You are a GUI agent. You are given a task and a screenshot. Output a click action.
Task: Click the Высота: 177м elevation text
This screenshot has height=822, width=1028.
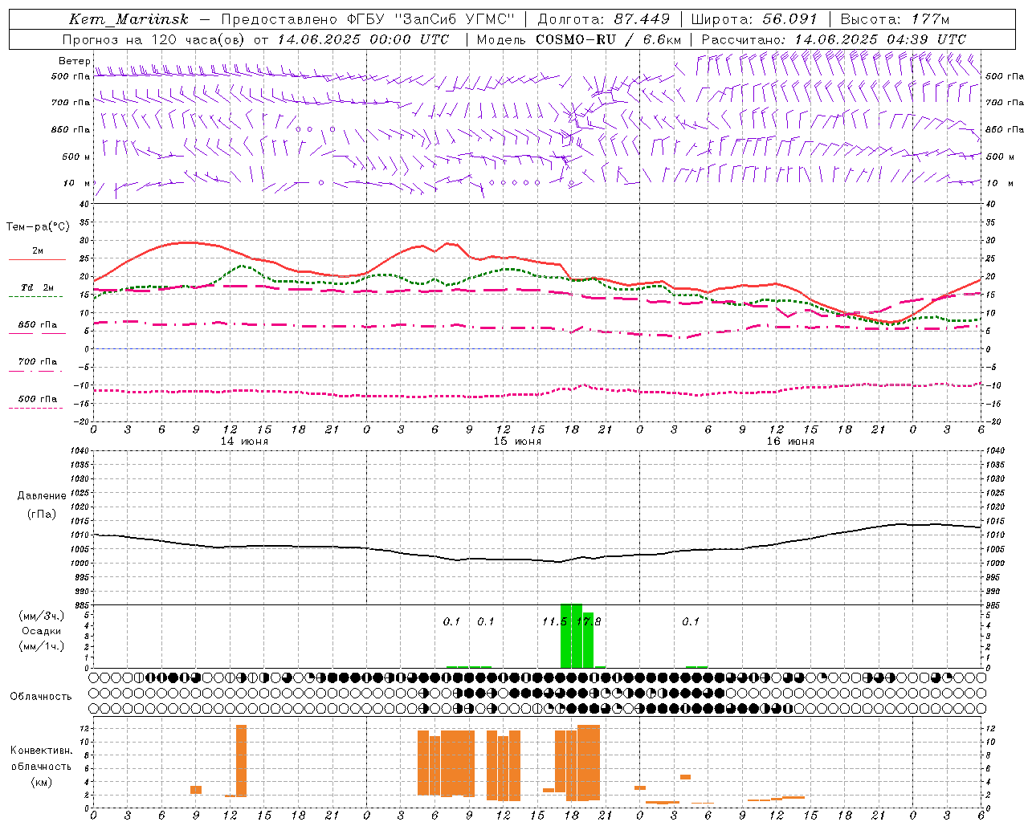pyautogui.click(x=895, y=19)
